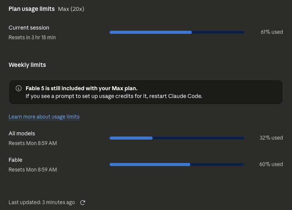
Task: Click the Max (20x) plan label
Action: click(x=71, y=9)
